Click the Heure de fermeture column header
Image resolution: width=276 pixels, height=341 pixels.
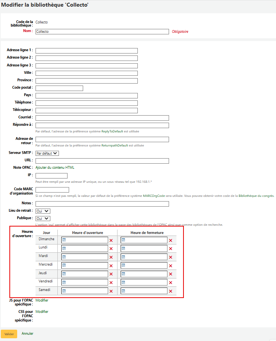(x=147, y=233)
